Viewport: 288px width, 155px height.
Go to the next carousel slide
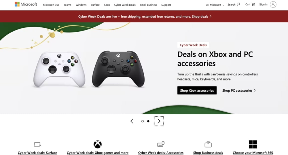[x=159, y=121]
